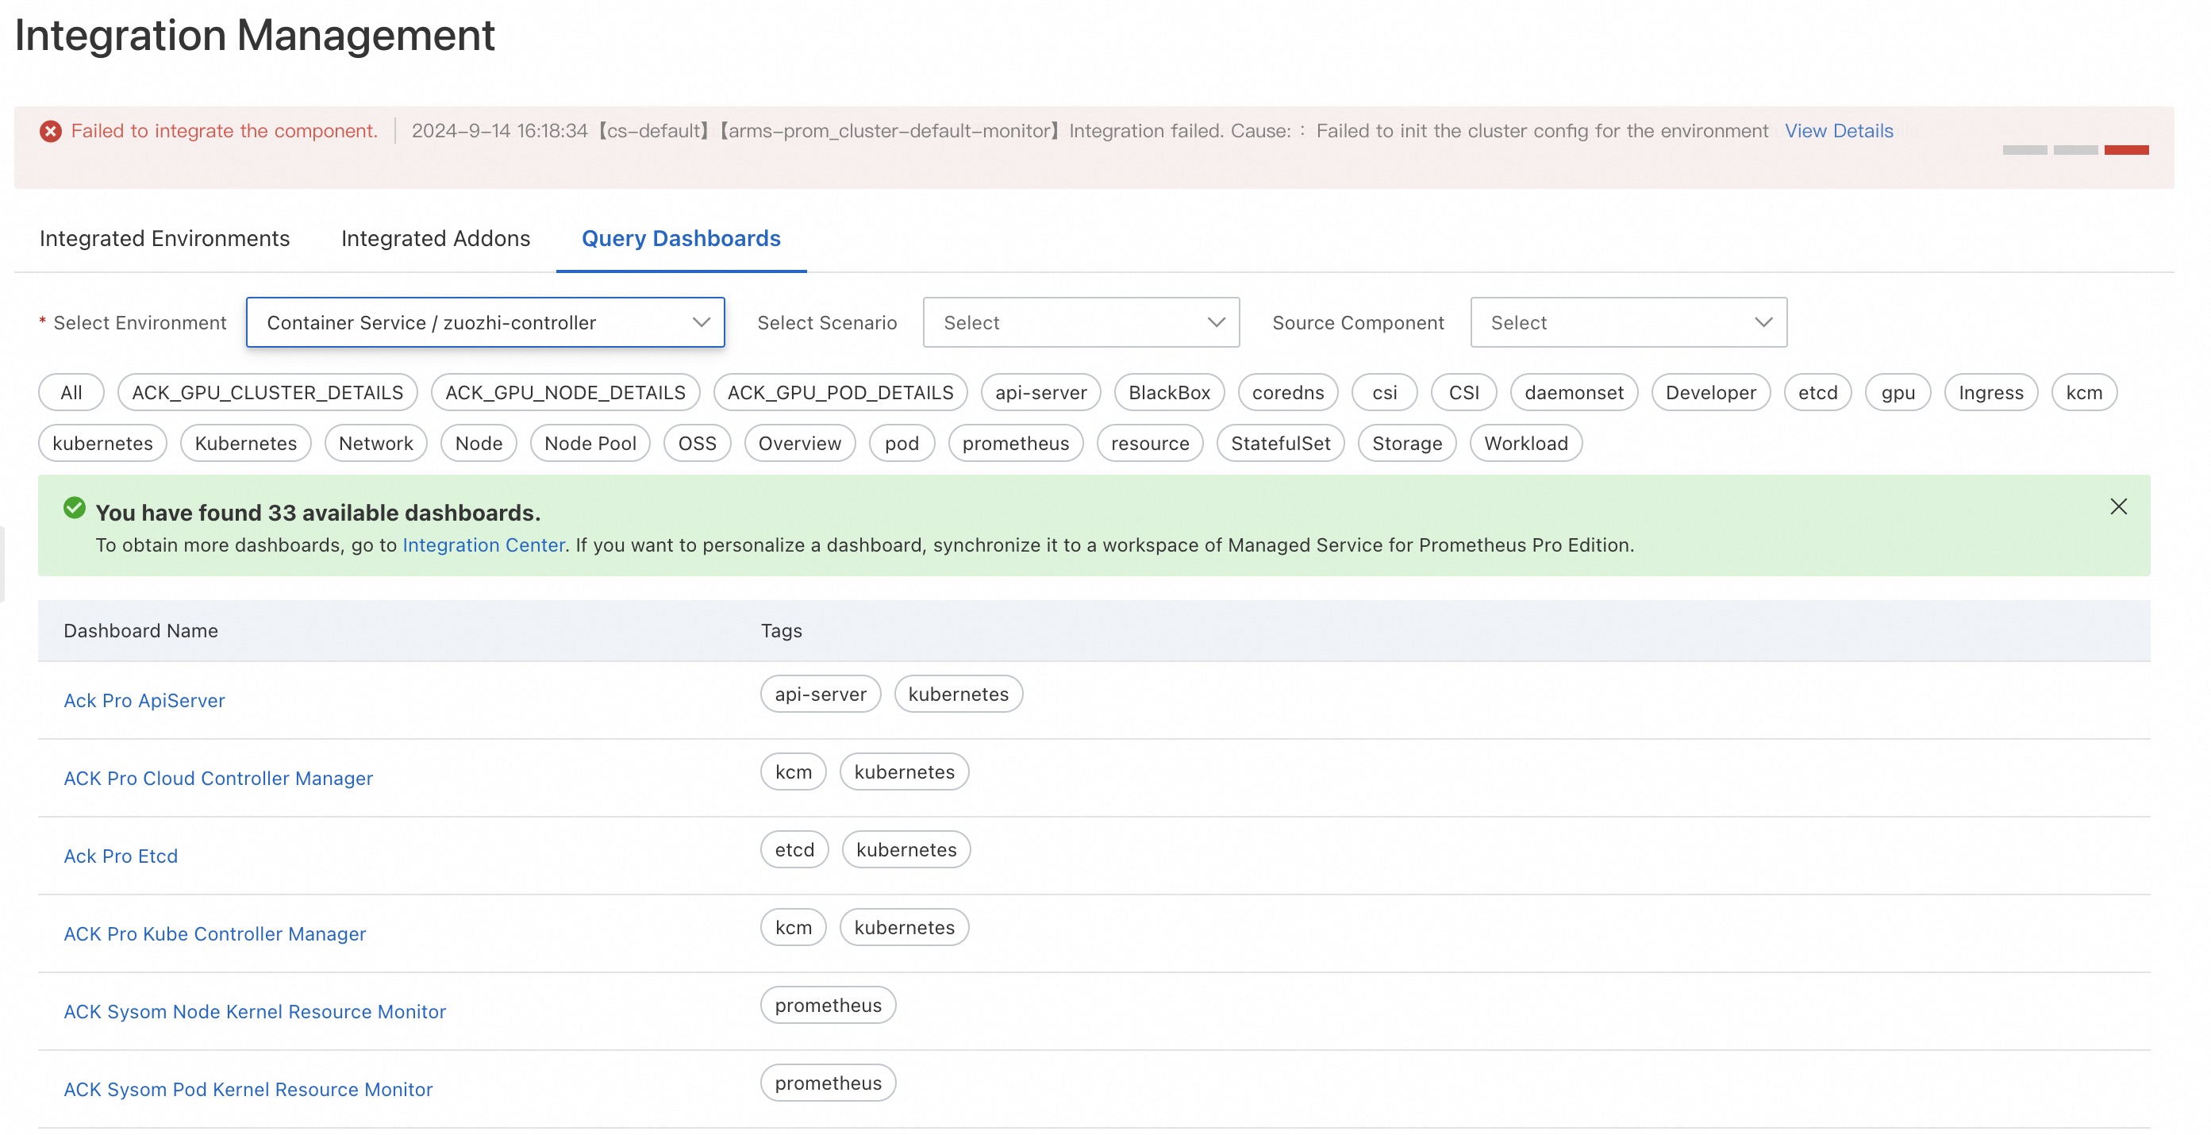Image resolution: width=2211 pixels, height=1135 pixels.
Task: Open ACK Sysom Node Kernel Resource Monitor
Action: [254, 1011]
